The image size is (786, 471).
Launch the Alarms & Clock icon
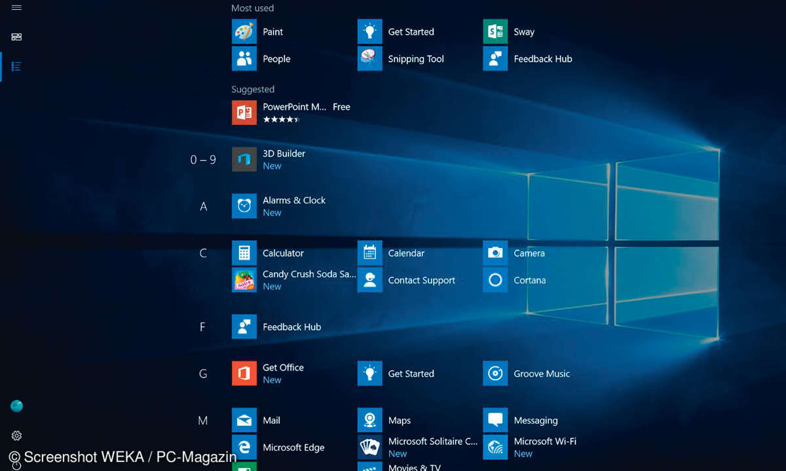[x=244, y=206]
